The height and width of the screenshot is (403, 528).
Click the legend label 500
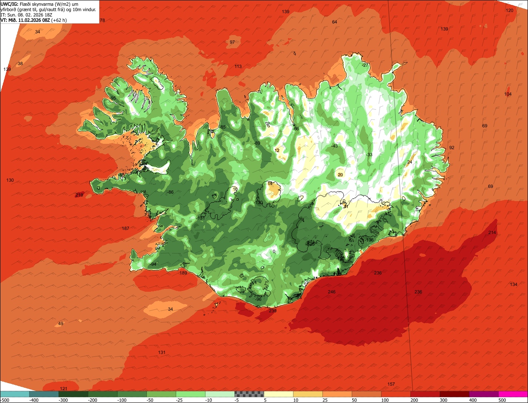tap(502, 400)
